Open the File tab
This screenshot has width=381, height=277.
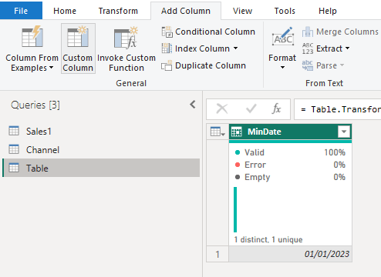coord(21,11)
